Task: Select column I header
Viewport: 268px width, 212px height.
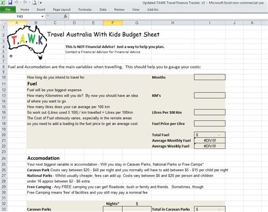Action: [210, 23]
